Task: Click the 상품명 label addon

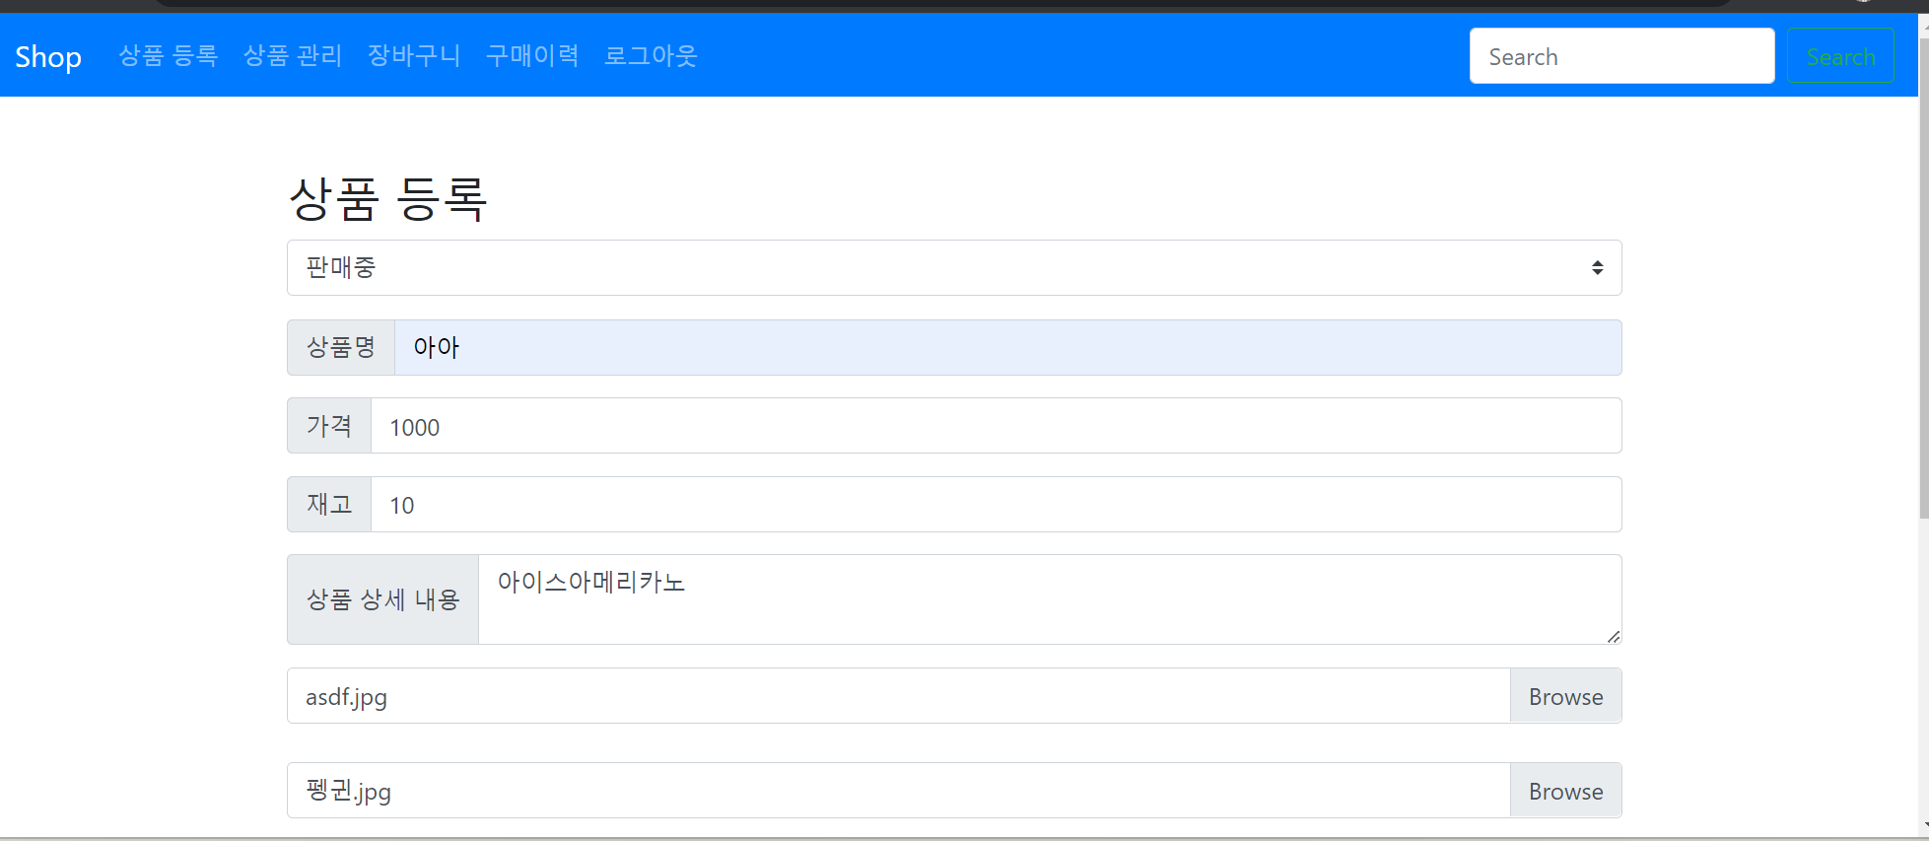Action: click(341, 347)
